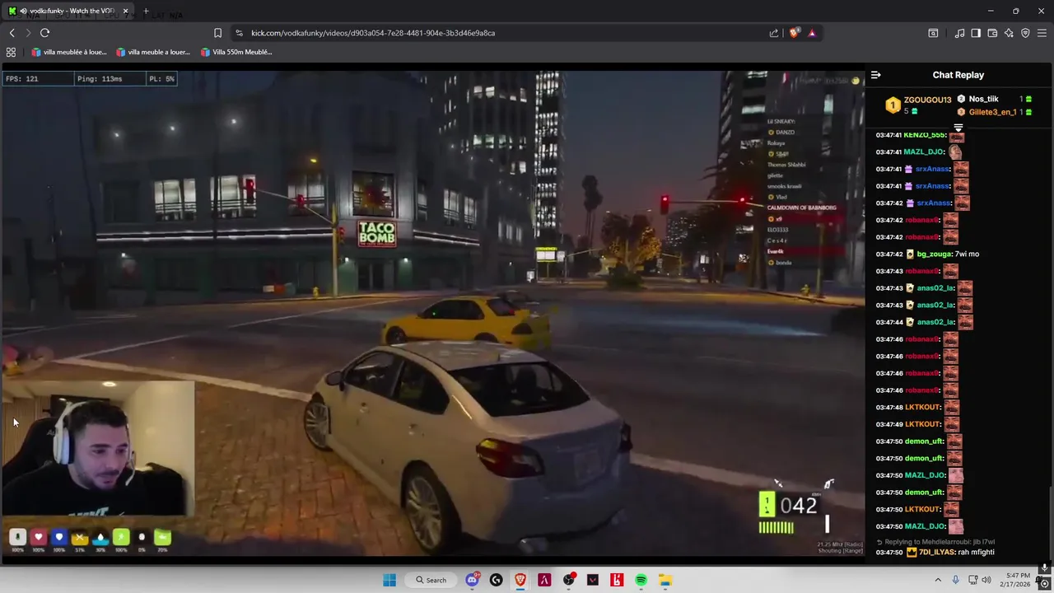
Task: Open site settings icon left of URL
Action: pyautogui.click(x=239, y=33)
